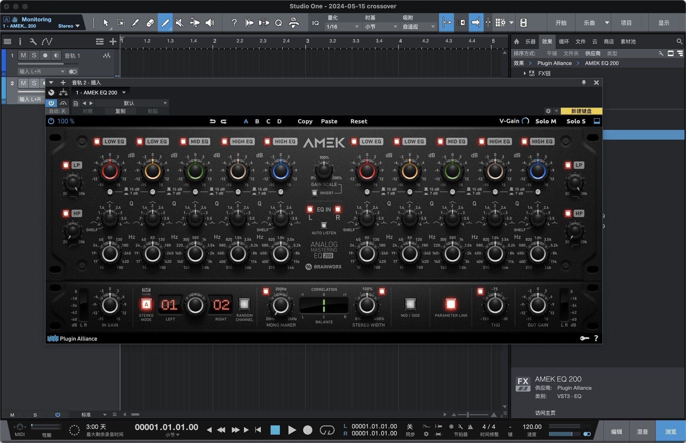The height and width of the screenshot is (443, 686).
Task: Toggle plugin bypass power at 100%
Action: click(51, 121)
